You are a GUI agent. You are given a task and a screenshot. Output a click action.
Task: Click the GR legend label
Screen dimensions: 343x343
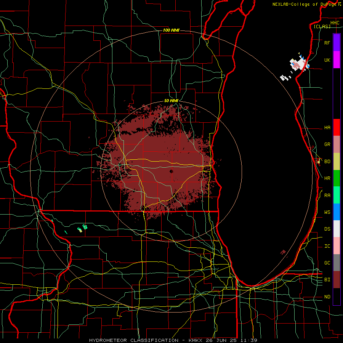[x=327, y=144]
